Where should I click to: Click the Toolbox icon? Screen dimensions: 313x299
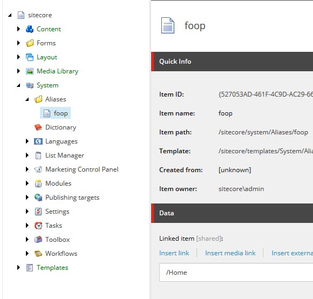[x=38, y=240]
